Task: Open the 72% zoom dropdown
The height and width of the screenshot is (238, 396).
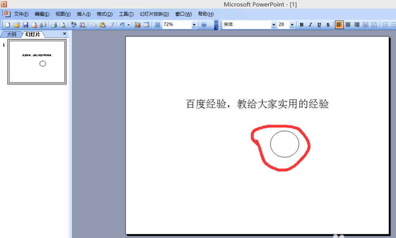Action: tap(194, 25)
